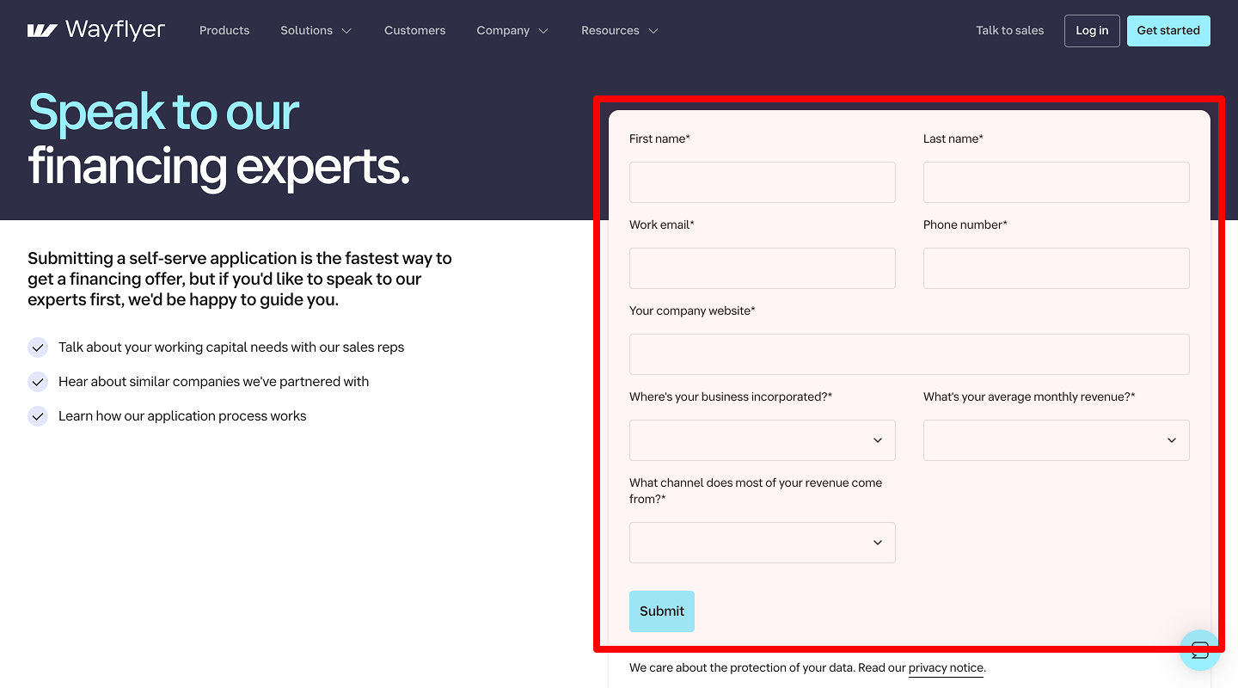Click checkmark beside "Talk about your working capital needs"
Image resolution: width=1238 pixels, height=688 pixels.
click(38, 347)
